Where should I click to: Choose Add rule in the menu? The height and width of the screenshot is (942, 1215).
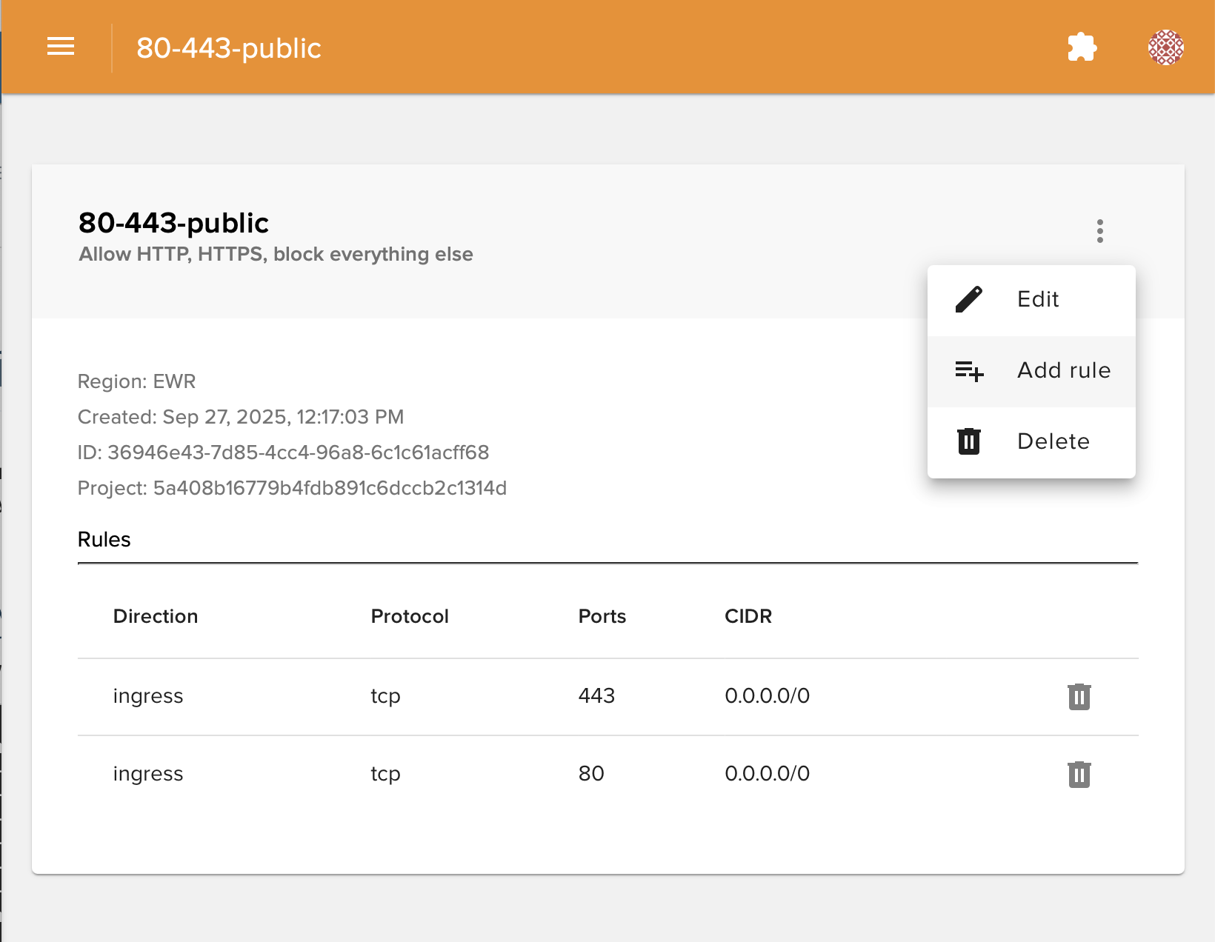pos(1063,370)
